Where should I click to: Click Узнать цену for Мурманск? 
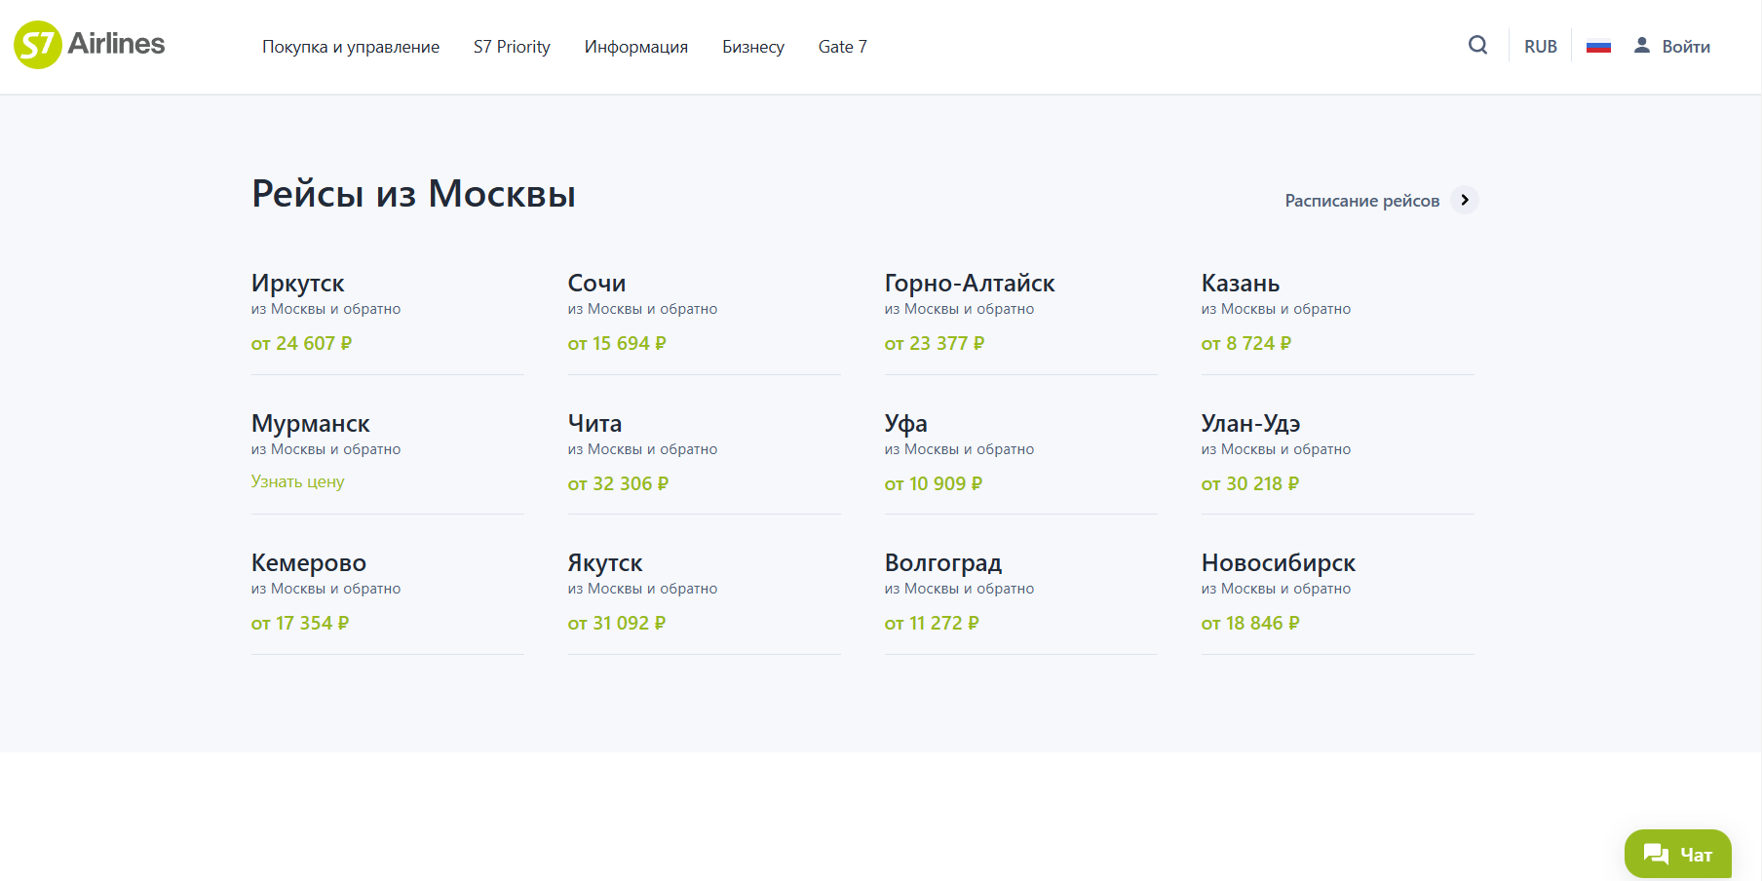pyautogui.click(x=297, y=481)
